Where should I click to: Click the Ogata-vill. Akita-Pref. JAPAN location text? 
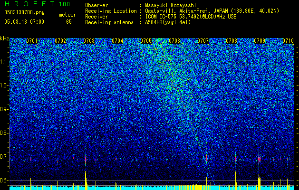tap(212, 11)
